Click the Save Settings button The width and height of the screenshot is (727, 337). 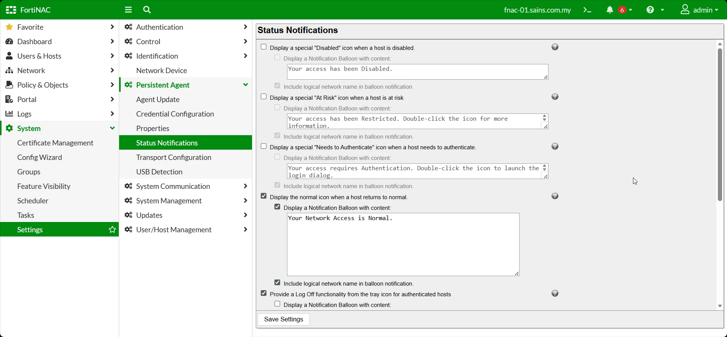(x=284, y=319)
